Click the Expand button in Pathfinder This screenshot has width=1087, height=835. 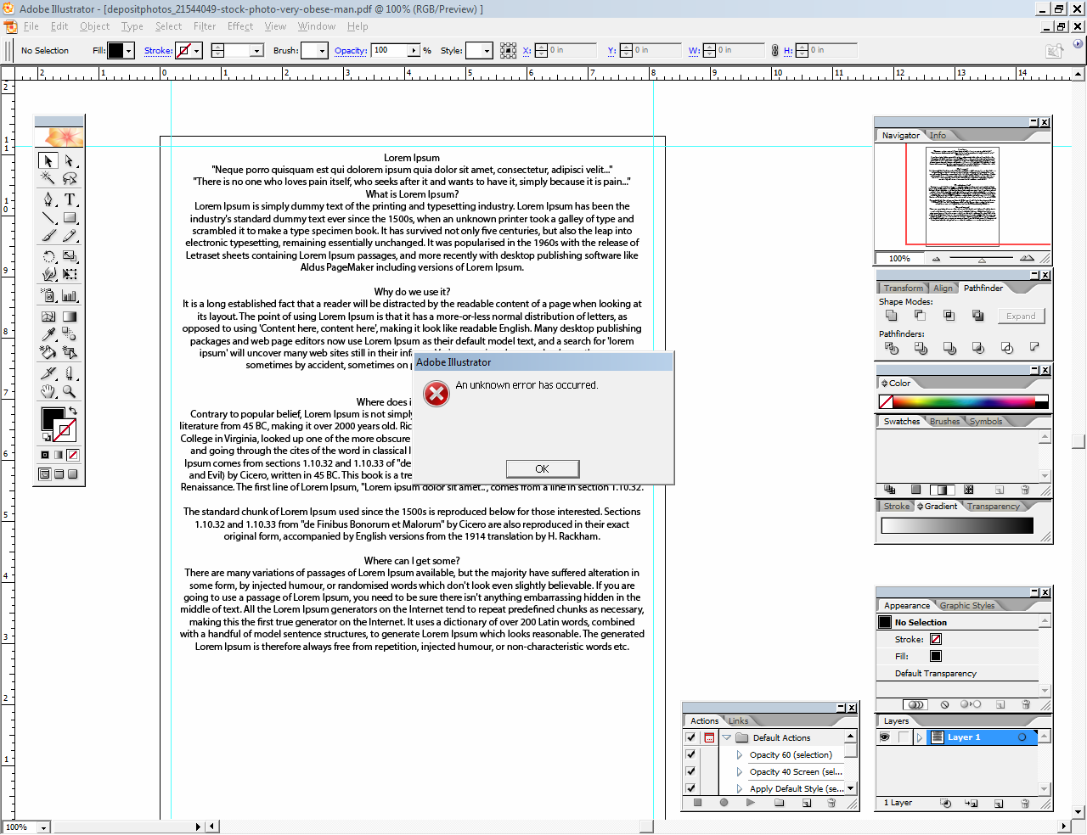tap(1021, 316)
